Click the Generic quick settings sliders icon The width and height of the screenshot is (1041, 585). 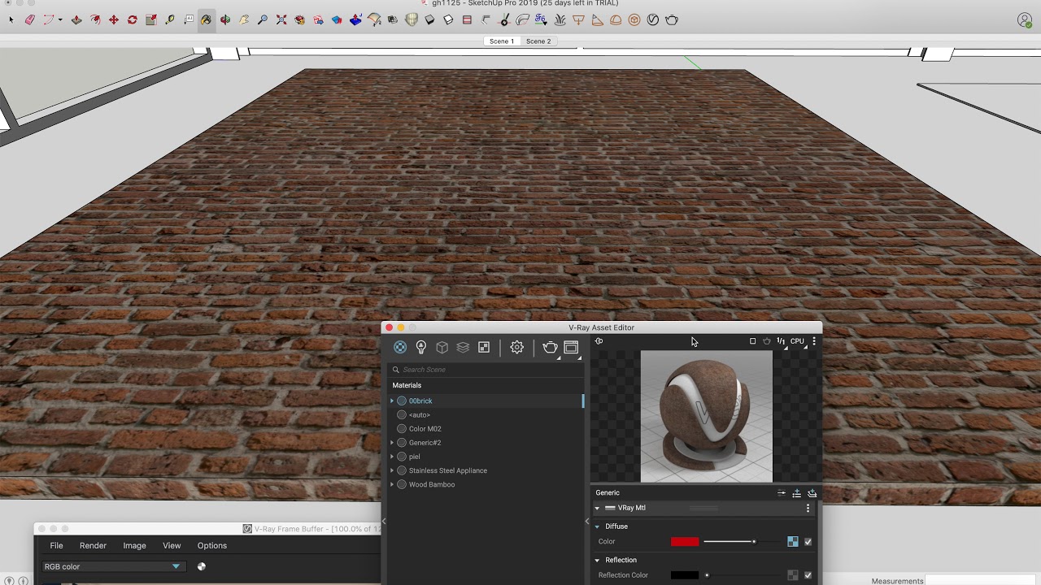pos(782,493)
